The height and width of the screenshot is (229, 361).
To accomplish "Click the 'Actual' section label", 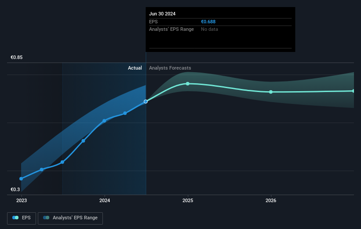I will coord(135,68).
